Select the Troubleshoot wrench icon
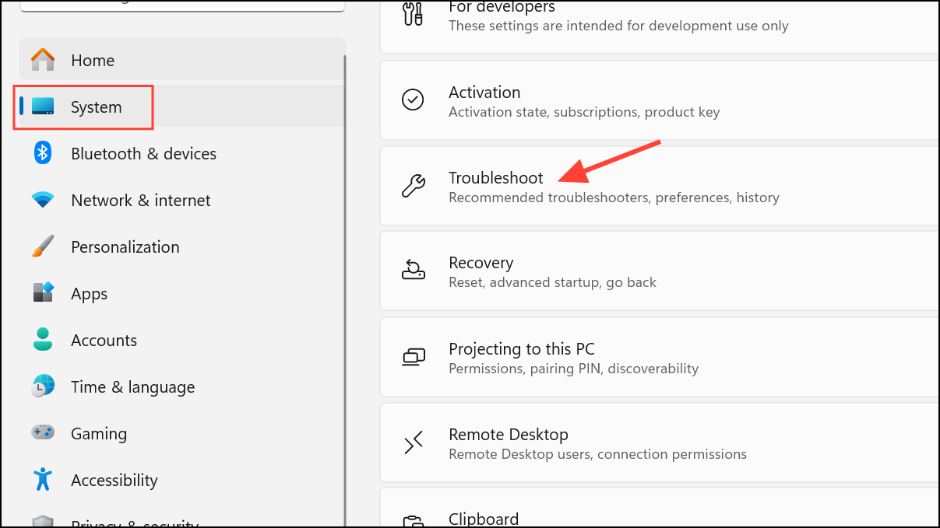This screenshot has height=528, width=940. 414,186
